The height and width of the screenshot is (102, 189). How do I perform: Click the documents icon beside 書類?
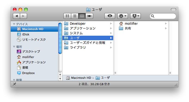[19, 68]
